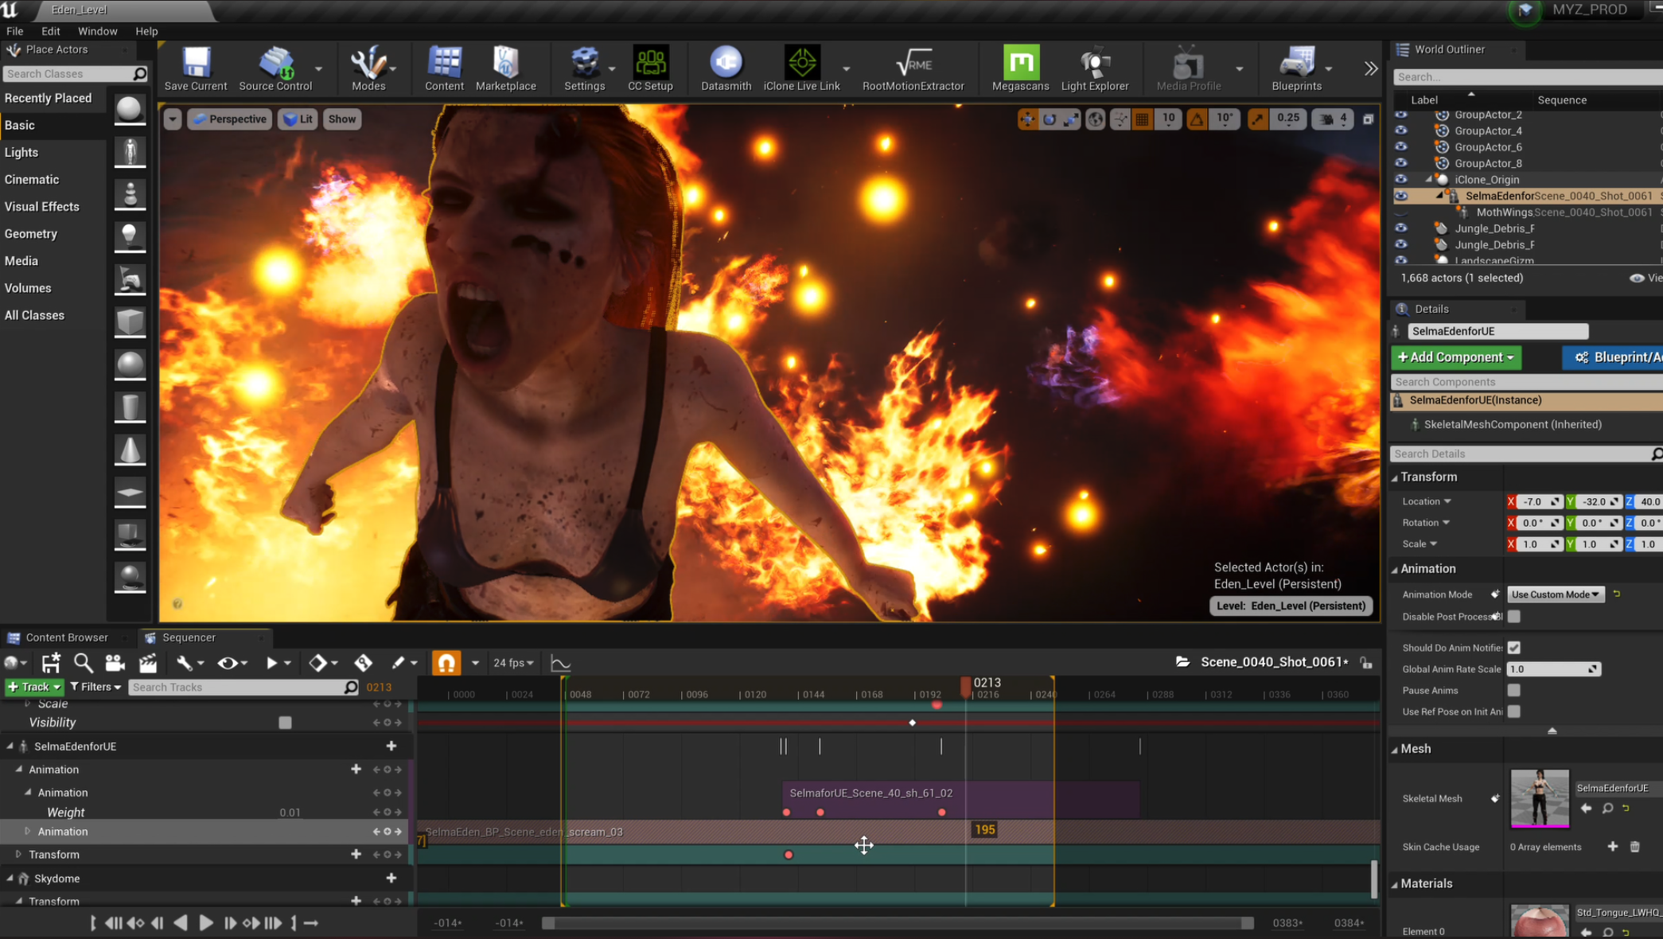Click the Sequencer render movie clapperboard icon
Image resolution: width=1663 pixels, height=939 pixels.
coord(148,663)
